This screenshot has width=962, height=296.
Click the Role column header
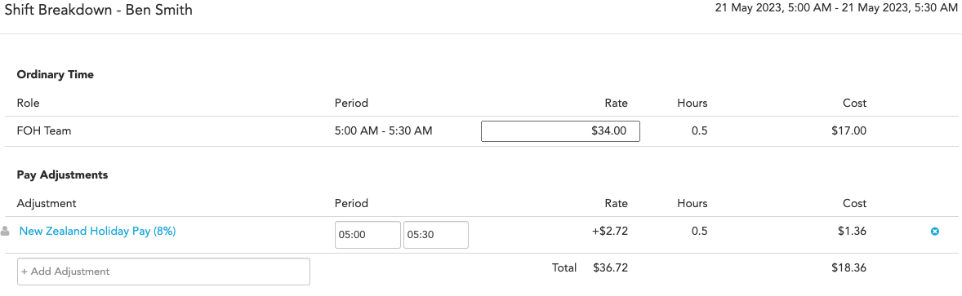(x=29, y=103)
